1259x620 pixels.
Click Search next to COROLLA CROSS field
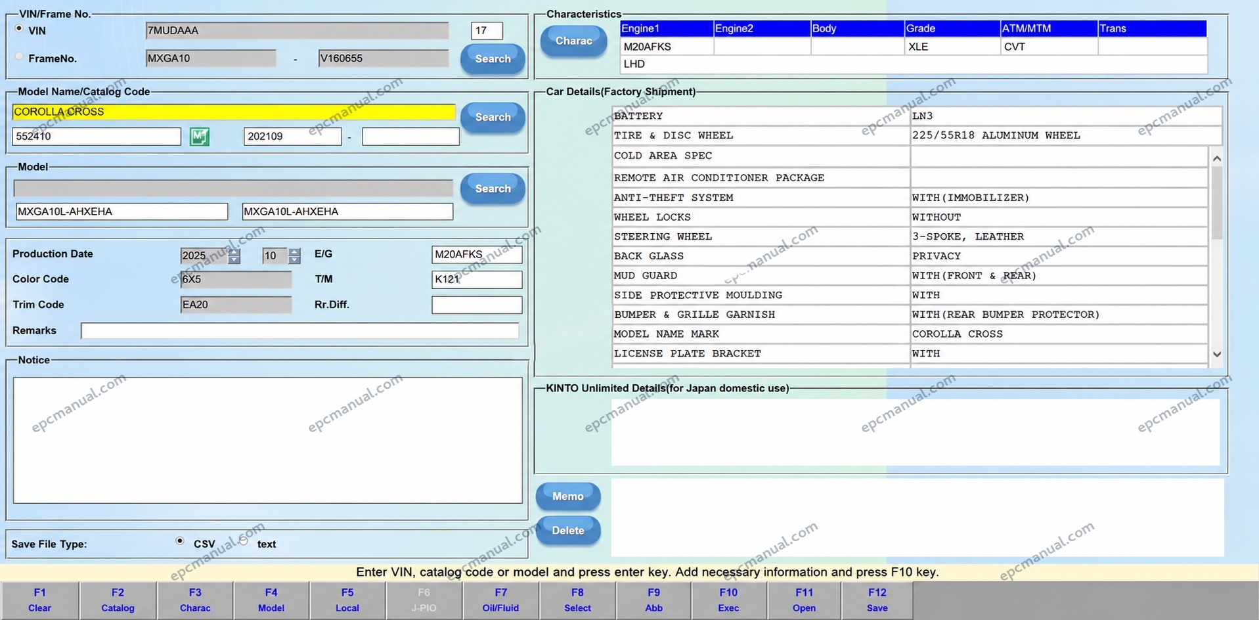pos(493,118)
